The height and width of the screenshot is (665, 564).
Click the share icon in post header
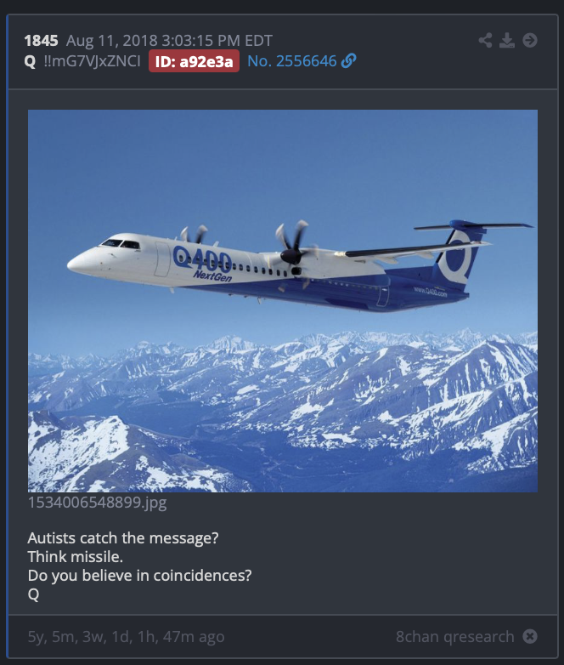point(485,40)
